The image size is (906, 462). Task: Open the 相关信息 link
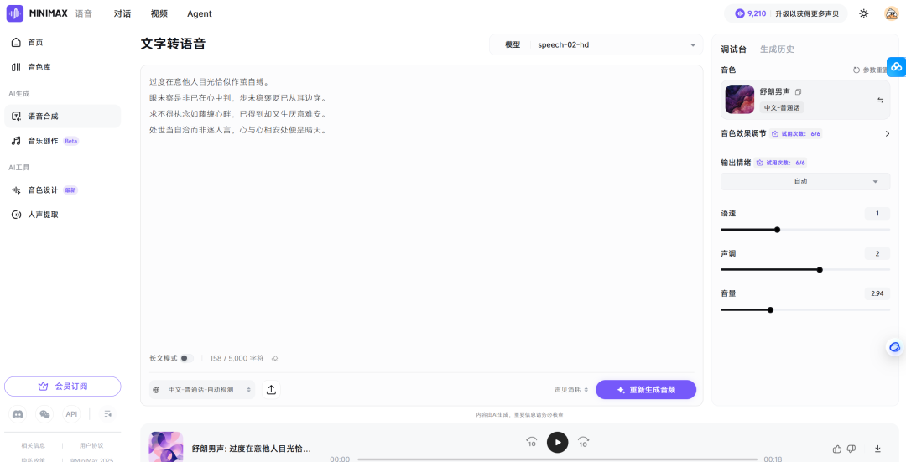click(x=34, y=445)
